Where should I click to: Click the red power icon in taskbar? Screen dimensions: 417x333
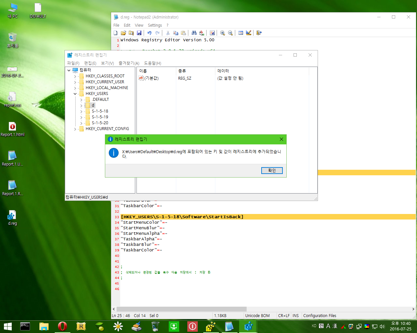click(192, 326)
